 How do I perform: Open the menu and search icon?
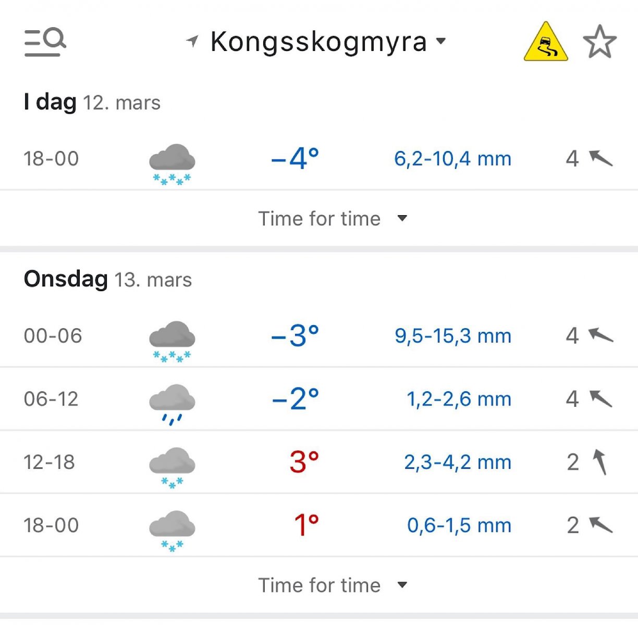coord(45,42)
